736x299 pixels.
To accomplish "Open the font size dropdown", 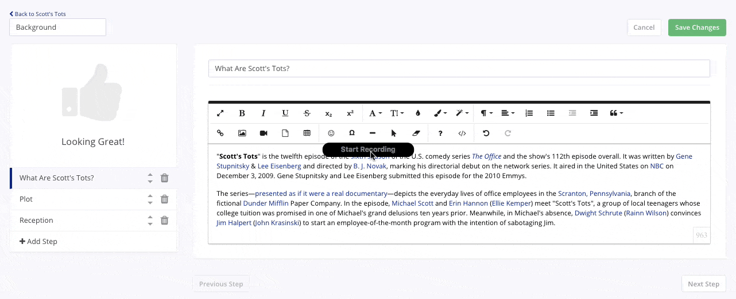I will click(397, 113).
